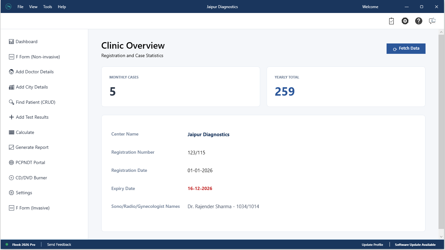The height and width of the screenshot is (250, 445).
Task: Open the Calculate label
Action: [25, 132]
